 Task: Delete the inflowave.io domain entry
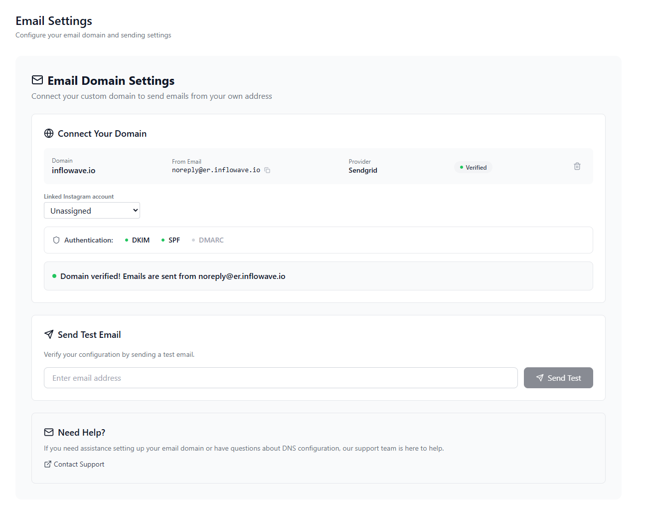577,166
